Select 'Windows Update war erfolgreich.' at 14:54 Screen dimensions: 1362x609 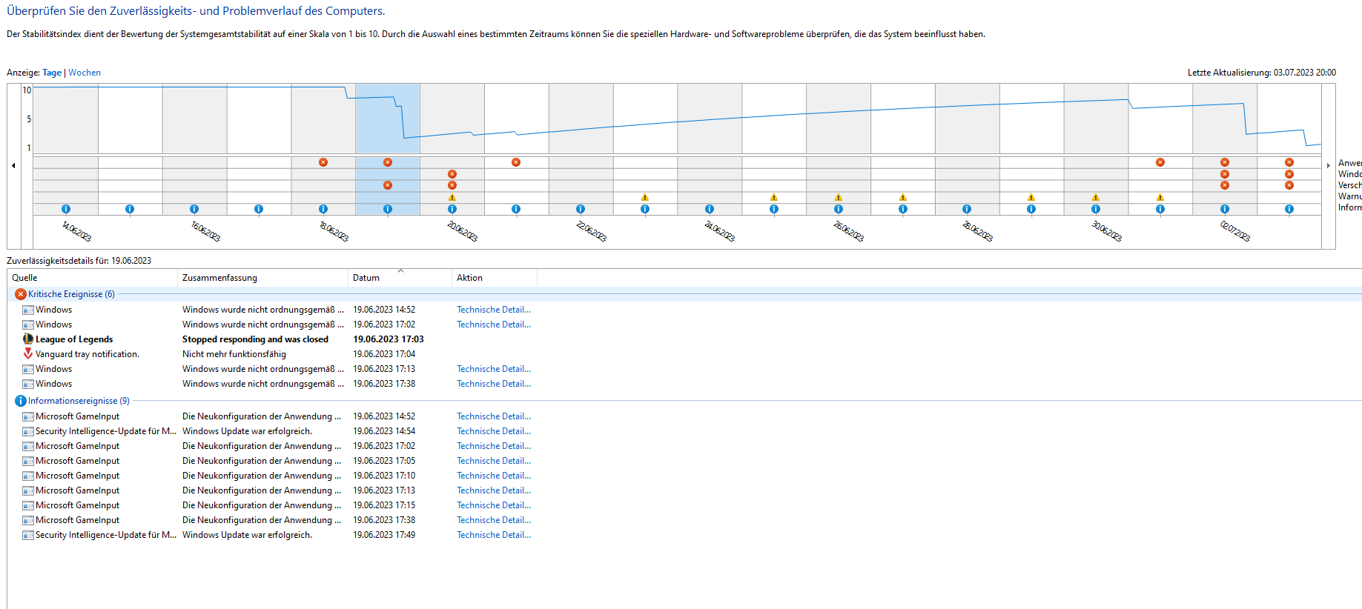[x=247, y=431]
